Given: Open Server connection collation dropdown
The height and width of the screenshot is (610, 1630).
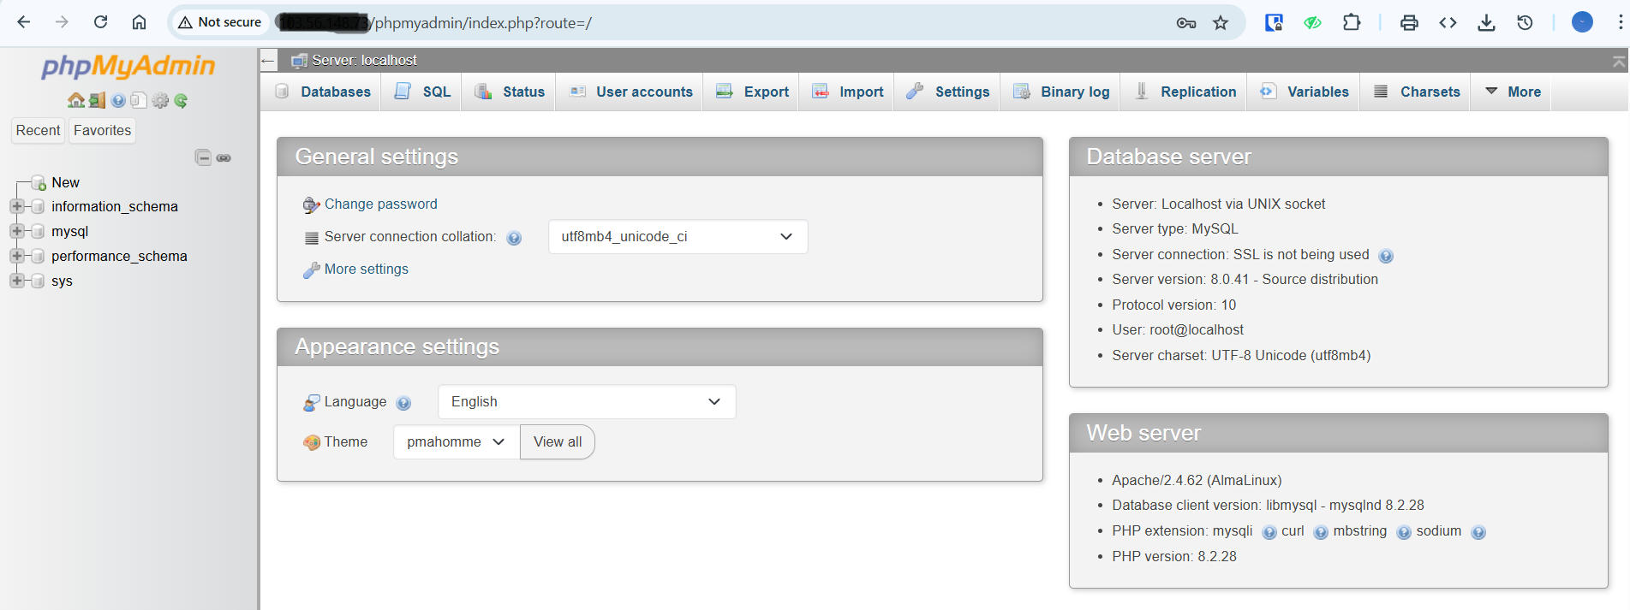Looking at the screenshot, I should [678, 237].
